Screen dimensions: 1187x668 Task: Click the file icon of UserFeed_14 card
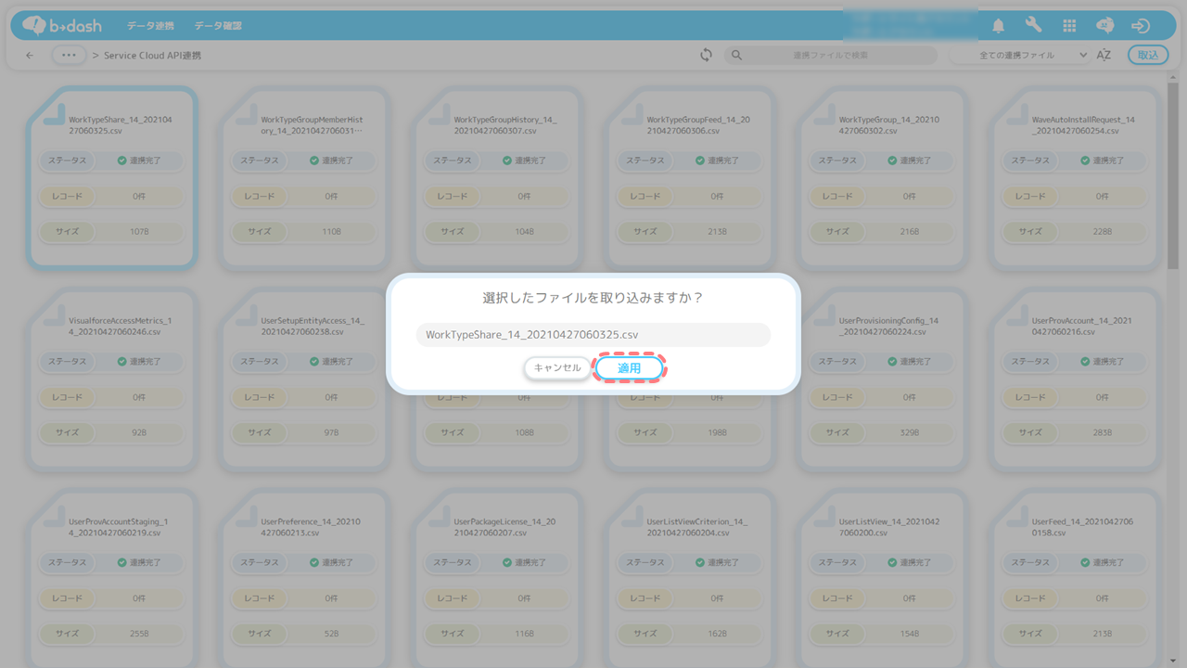[1017, 516]
